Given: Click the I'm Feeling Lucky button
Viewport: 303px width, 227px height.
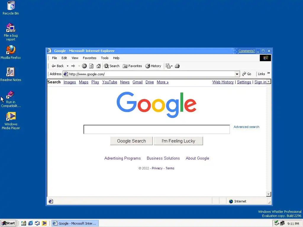Looking at the screenshot, I should click(178, 141).
